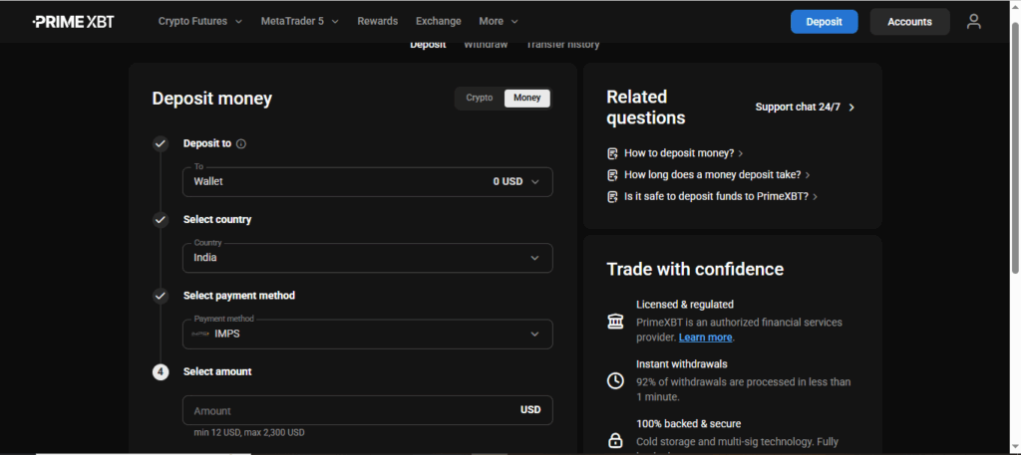Click the clock icon for Instant withdrawals

(x=615, y=380)
